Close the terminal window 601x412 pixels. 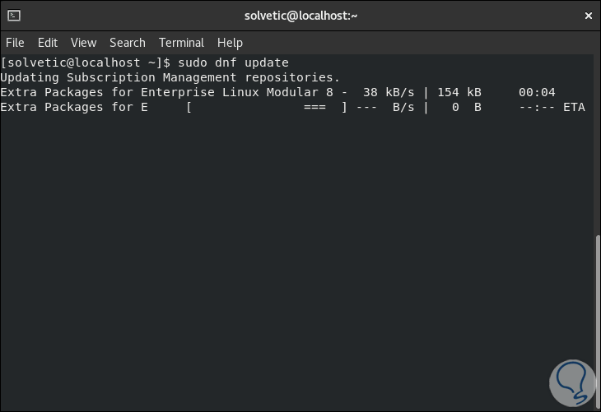[x=587, y=15]
